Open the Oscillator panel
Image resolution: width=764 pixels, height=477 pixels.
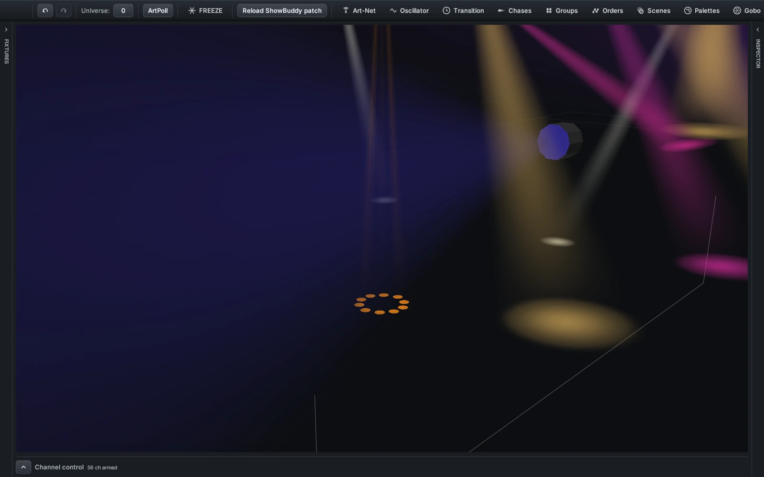[x=409, y=10]
